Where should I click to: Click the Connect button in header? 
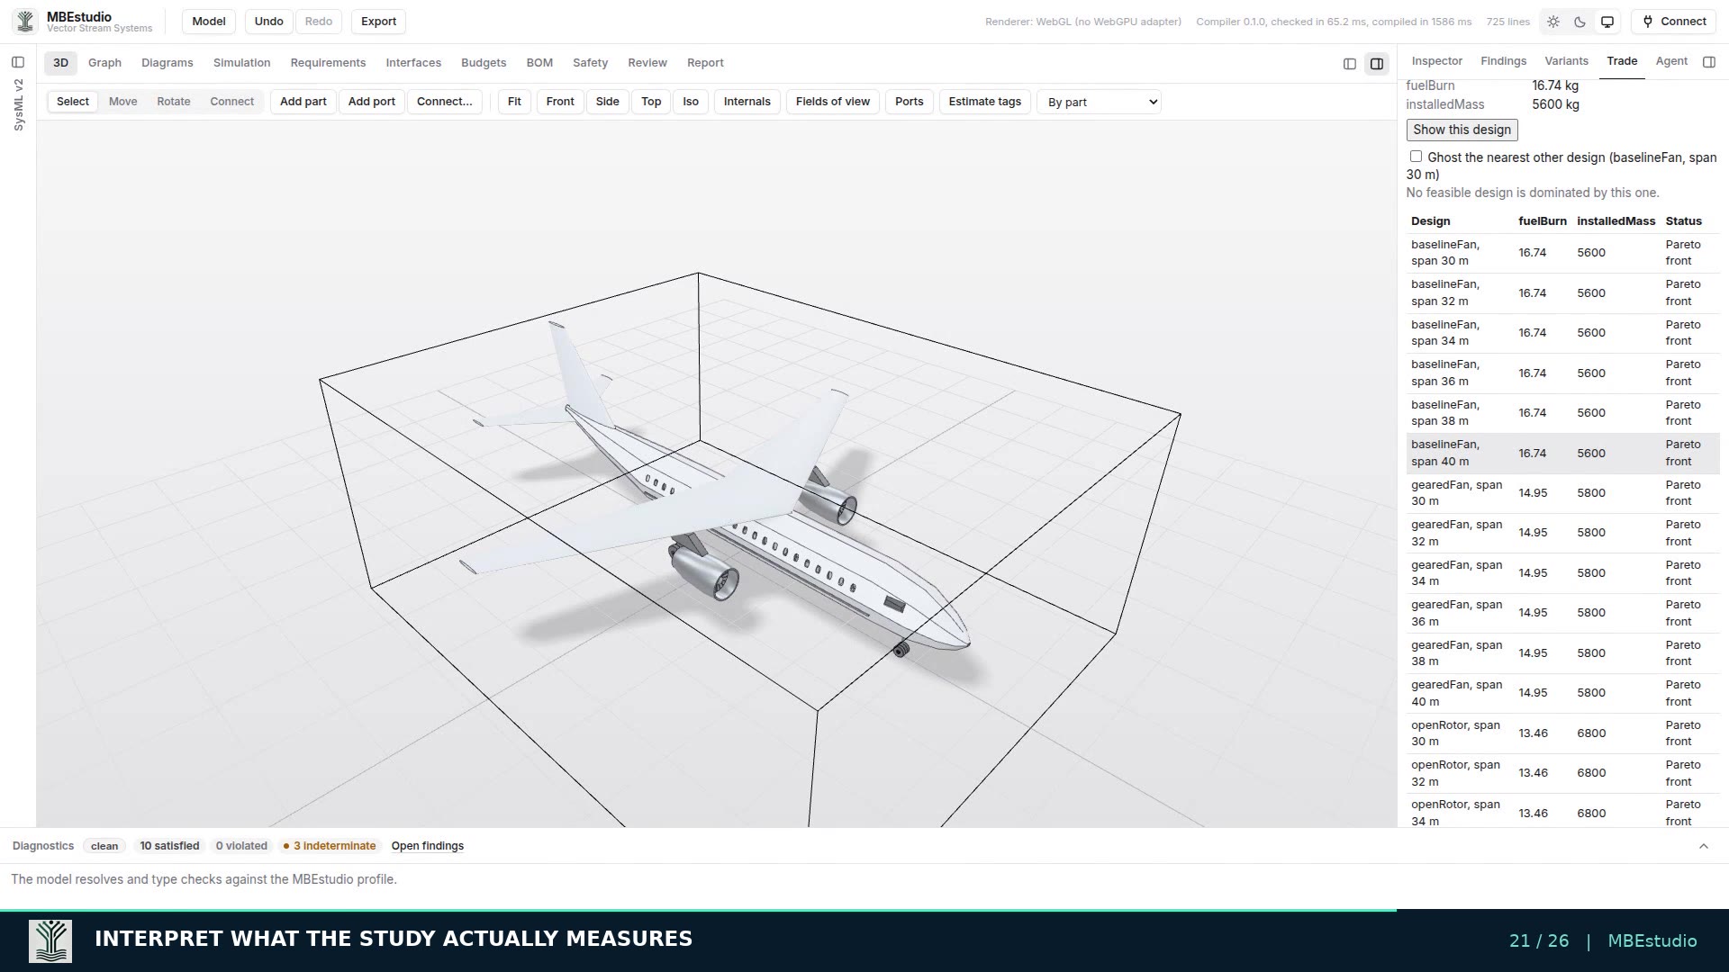(x=1674, y=22)
